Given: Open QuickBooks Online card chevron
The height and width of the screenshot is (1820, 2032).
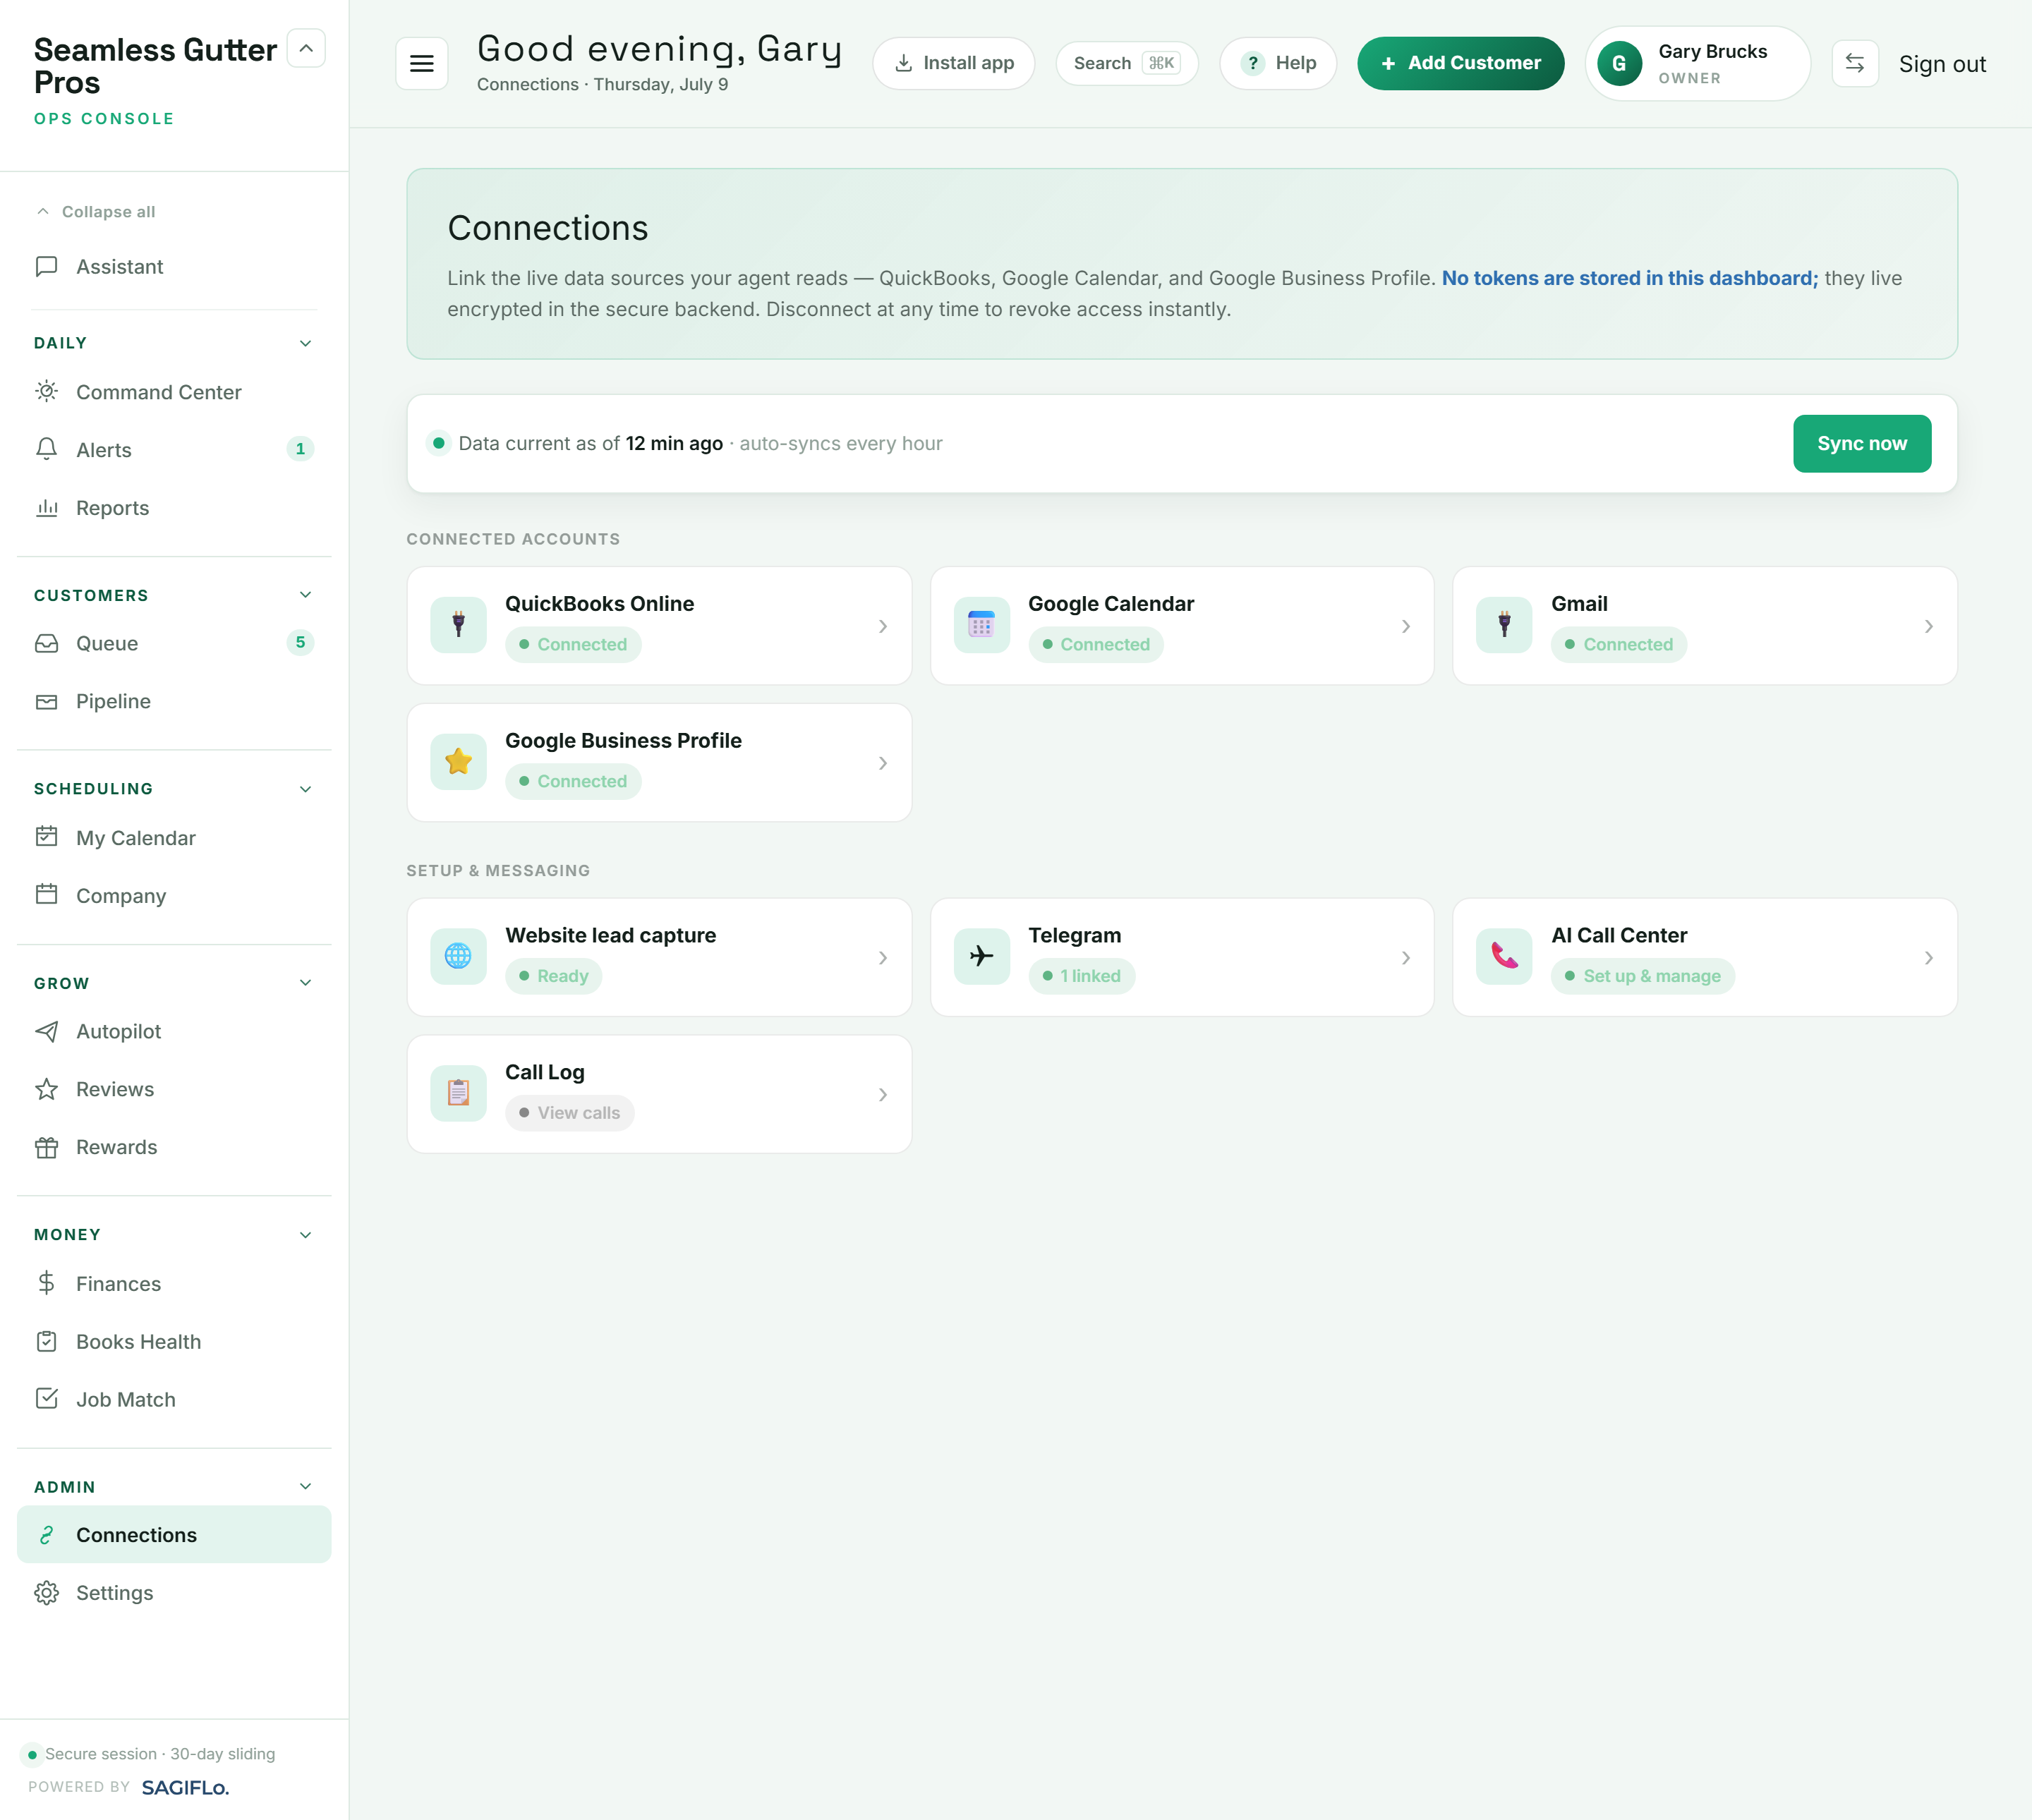Looking at the screenshot, I should tap(882, 626).
